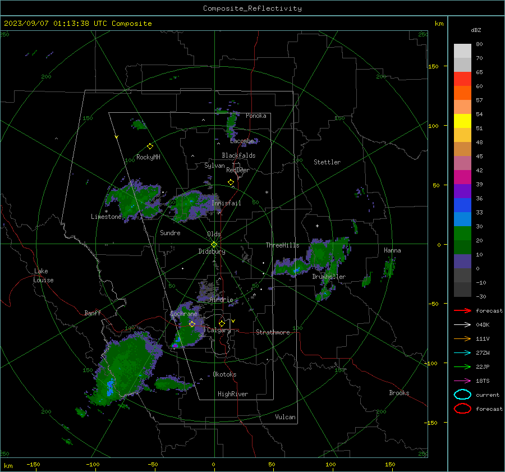Click the yellow radar site marker at Olds
Image resolution: width=505 pixels, height=472 pixels.
[214, 245]
